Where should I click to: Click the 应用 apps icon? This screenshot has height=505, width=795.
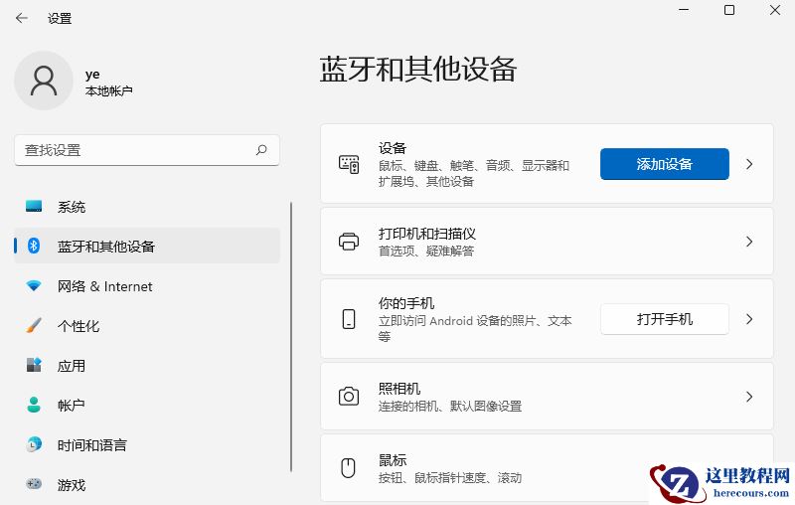point(34,365)
